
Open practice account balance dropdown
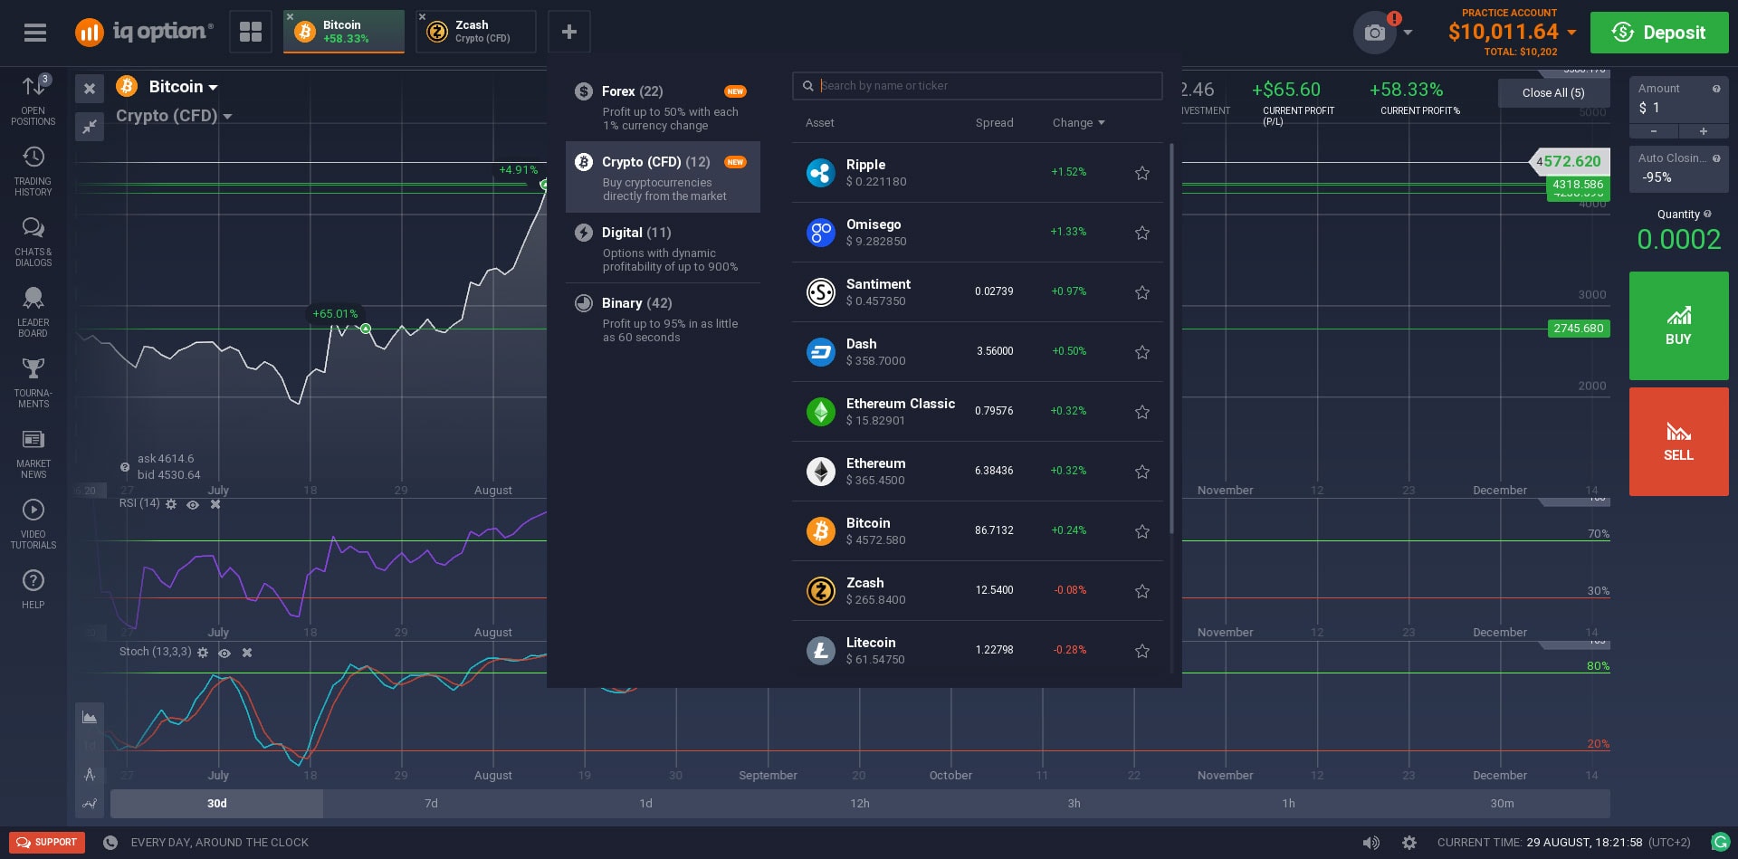pos(1571,33)
